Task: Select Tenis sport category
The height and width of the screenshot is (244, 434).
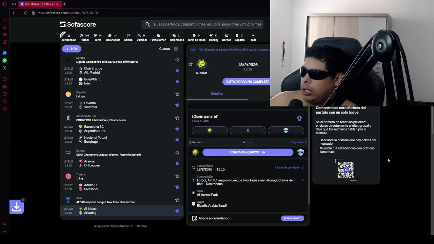Action: tap(98, 37)
